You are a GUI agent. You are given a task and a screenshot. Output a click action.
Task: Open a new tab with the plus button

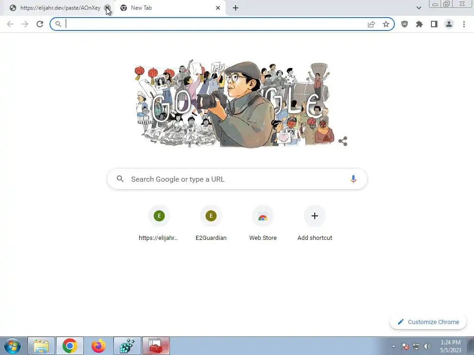click(236, 8)
